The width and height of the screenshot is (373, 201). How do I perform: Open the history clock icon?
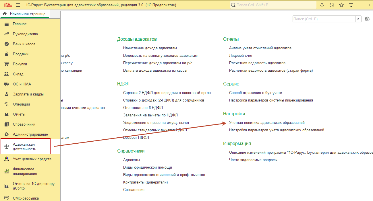click(332, 5)
